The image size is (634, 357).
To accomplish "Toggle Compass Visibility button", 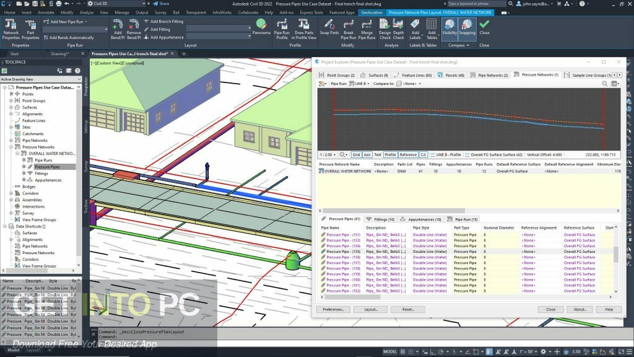I will pyautogui.click(x=449, y=29).
